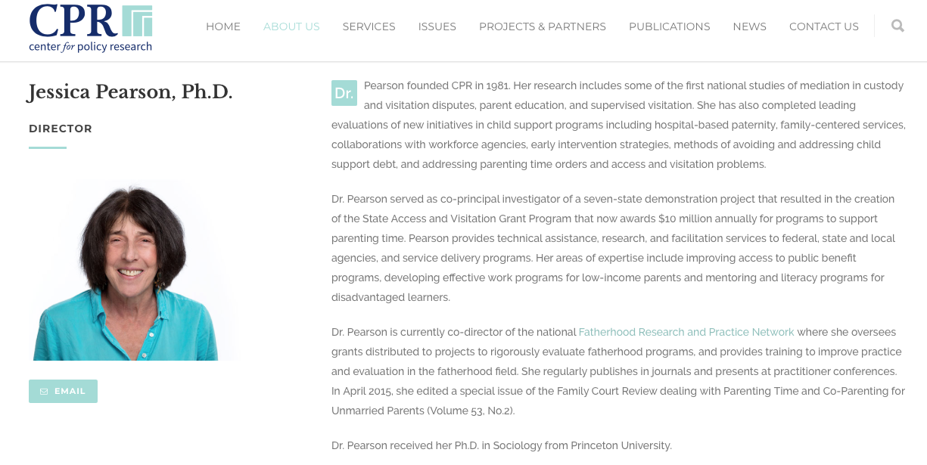Navigate to the Issues page
Screen dimensions: 927x465
tap(437, 26)
